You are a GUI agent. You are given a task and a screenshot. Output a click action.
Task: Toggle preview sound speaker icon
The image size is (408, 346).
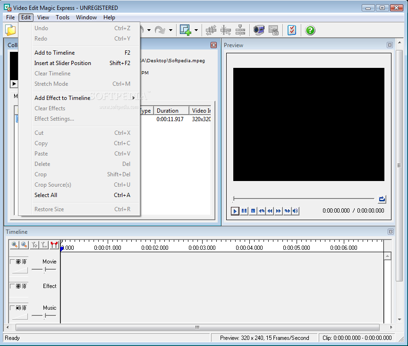tap(295, 211)
